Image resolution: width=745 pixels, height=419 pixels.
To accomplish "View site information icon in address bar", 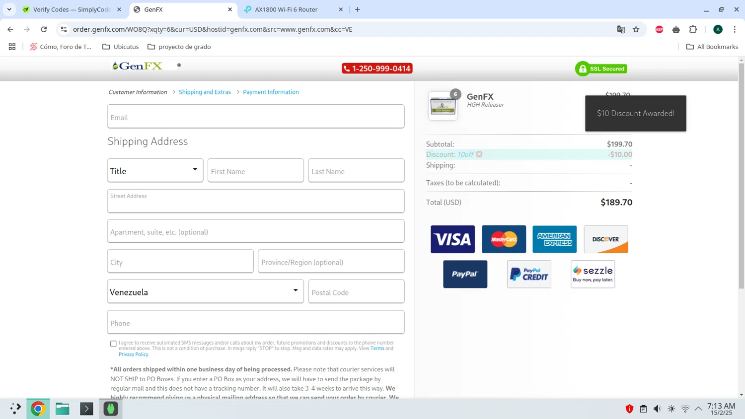I will tap(64, 29).
